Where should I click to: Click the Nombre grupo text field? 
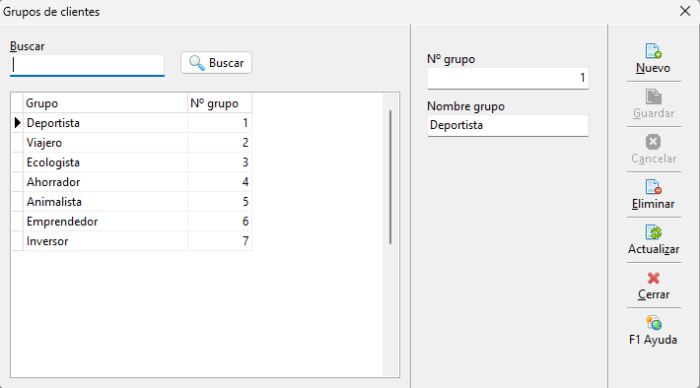click(508, 125)
